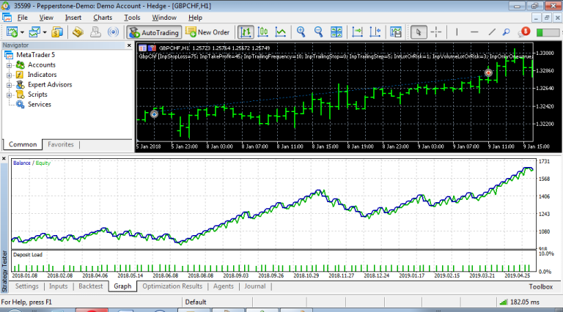
Task: Click the buy trade entry marker on chart
Action: click(154, 114)
